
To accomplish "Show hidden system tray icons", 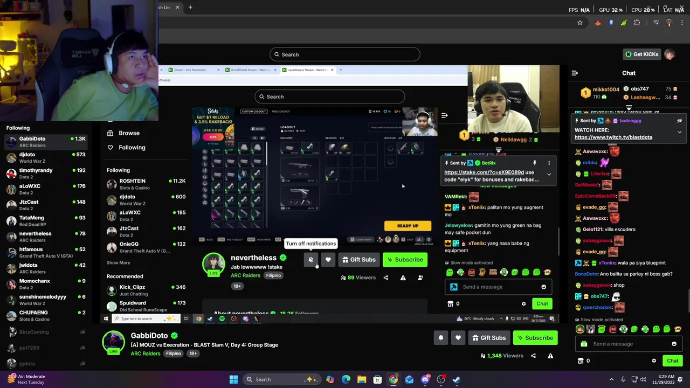I will pos(611,379).
